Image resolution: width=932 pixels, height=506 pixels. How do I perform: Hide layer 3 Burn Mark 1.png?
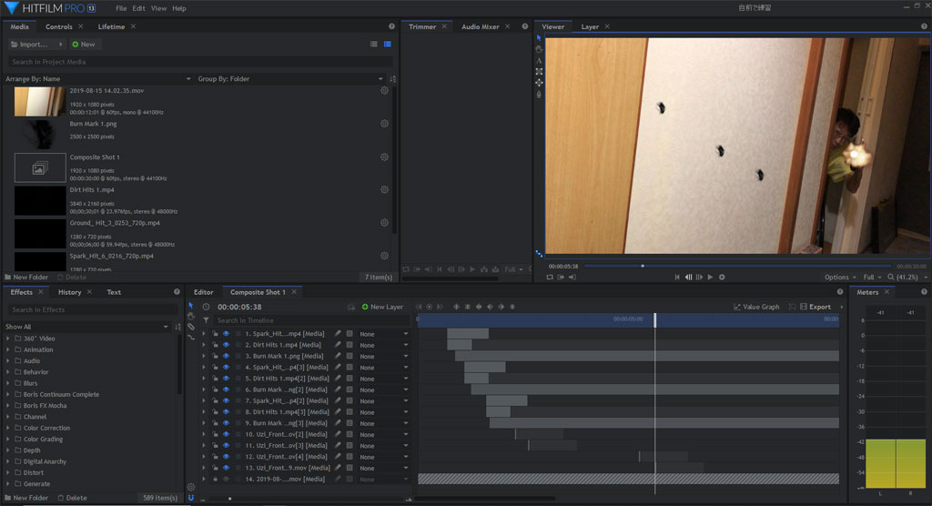(227, 356)
